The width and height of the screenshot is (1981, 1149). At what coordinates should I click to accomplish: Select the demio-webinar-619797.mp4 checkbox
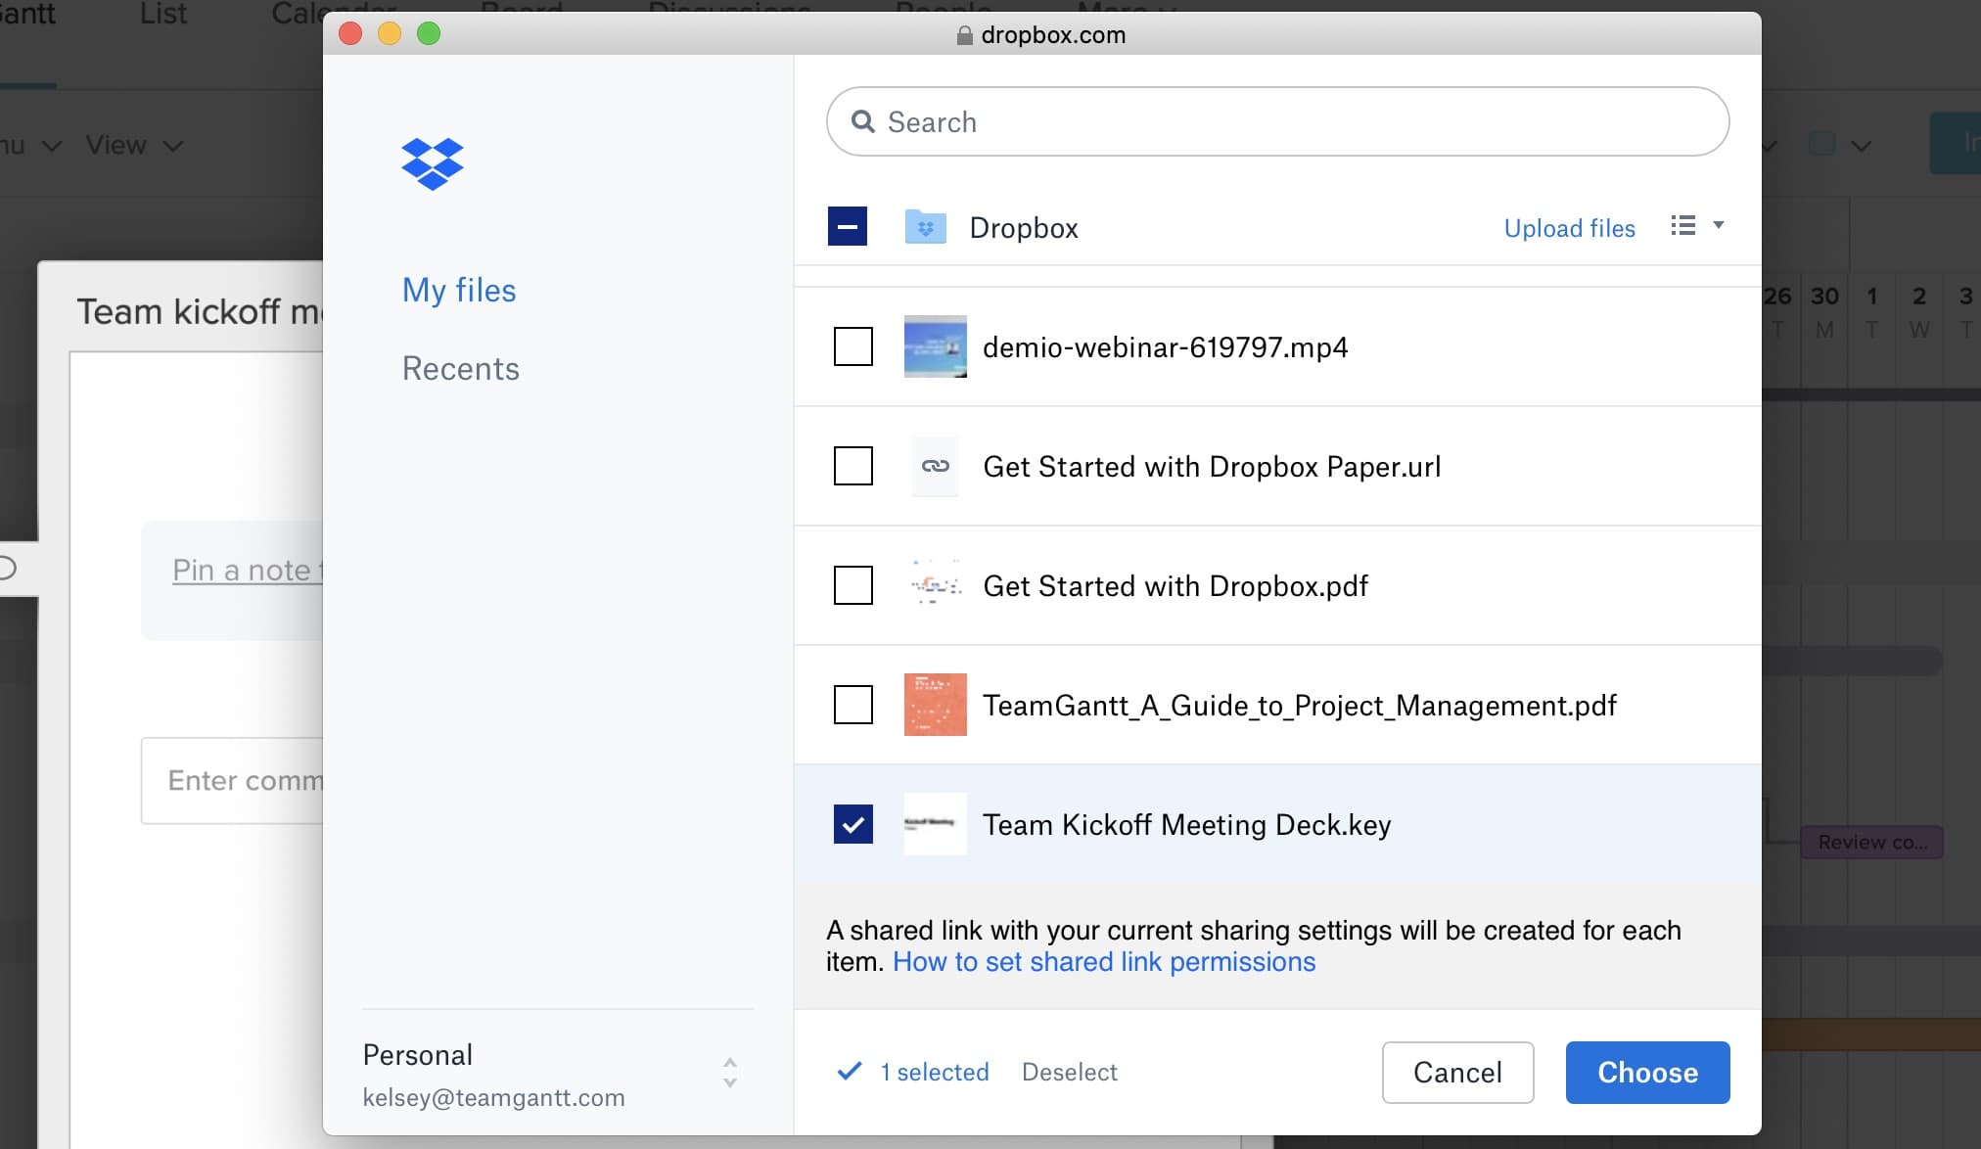852,346
